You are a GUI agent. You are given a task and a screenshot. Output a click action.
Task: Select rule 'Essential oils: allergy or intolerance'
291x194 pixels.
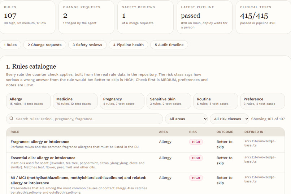(43, 158)
